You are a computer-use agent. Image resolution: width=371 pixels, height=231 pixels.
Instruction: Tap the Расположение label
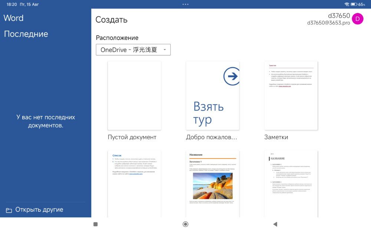pyautogui.click(x=117, y=38)
